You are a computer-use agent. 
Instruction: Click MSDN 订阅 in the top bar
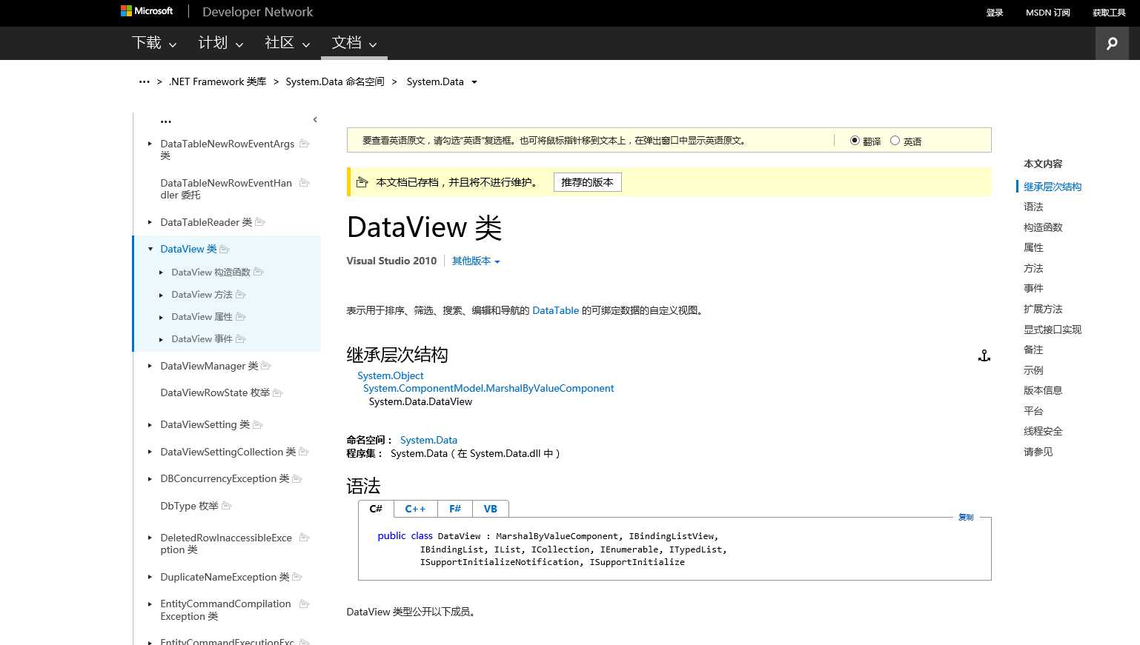[1048, 13]
